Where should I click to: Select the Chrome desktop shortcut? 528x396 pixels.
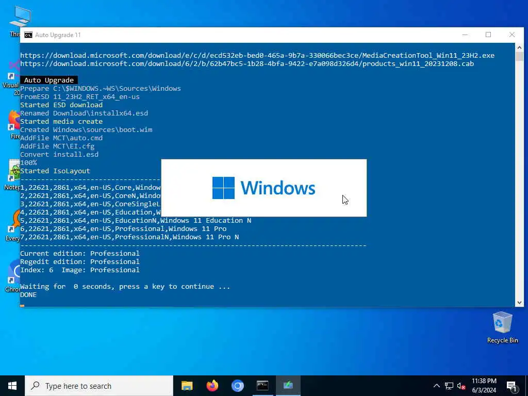(x=13, y=275)
